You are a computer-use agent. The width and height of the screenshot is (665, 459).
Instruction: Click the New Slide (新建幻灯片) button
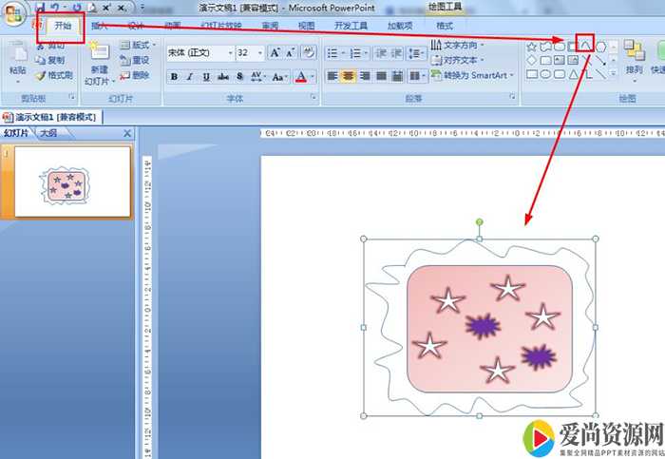pos(100,65)
